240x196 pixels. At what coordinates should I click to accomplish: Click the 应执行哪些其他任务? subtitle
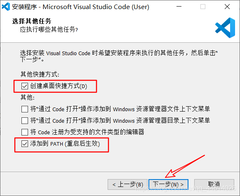tap(49, 29)
